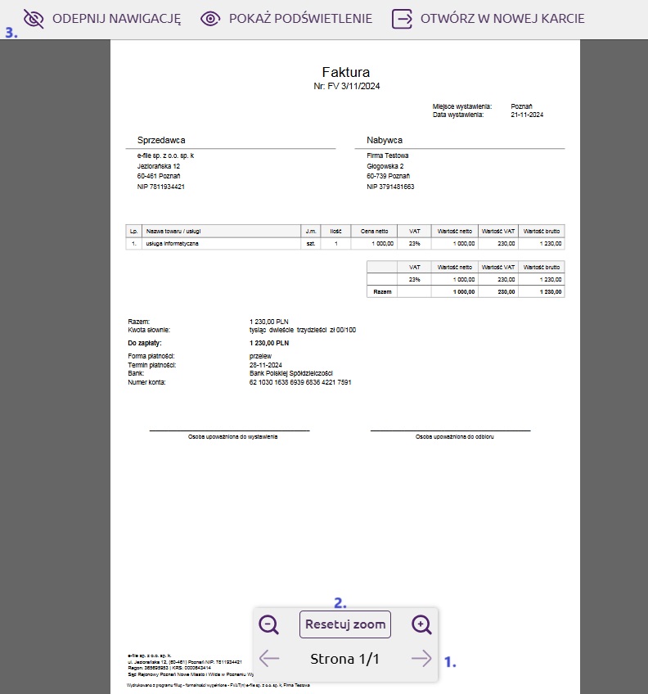This screenshot has height=694, width=648.
Task: Click the Resetuj zoom button
Action: [345, 624]
